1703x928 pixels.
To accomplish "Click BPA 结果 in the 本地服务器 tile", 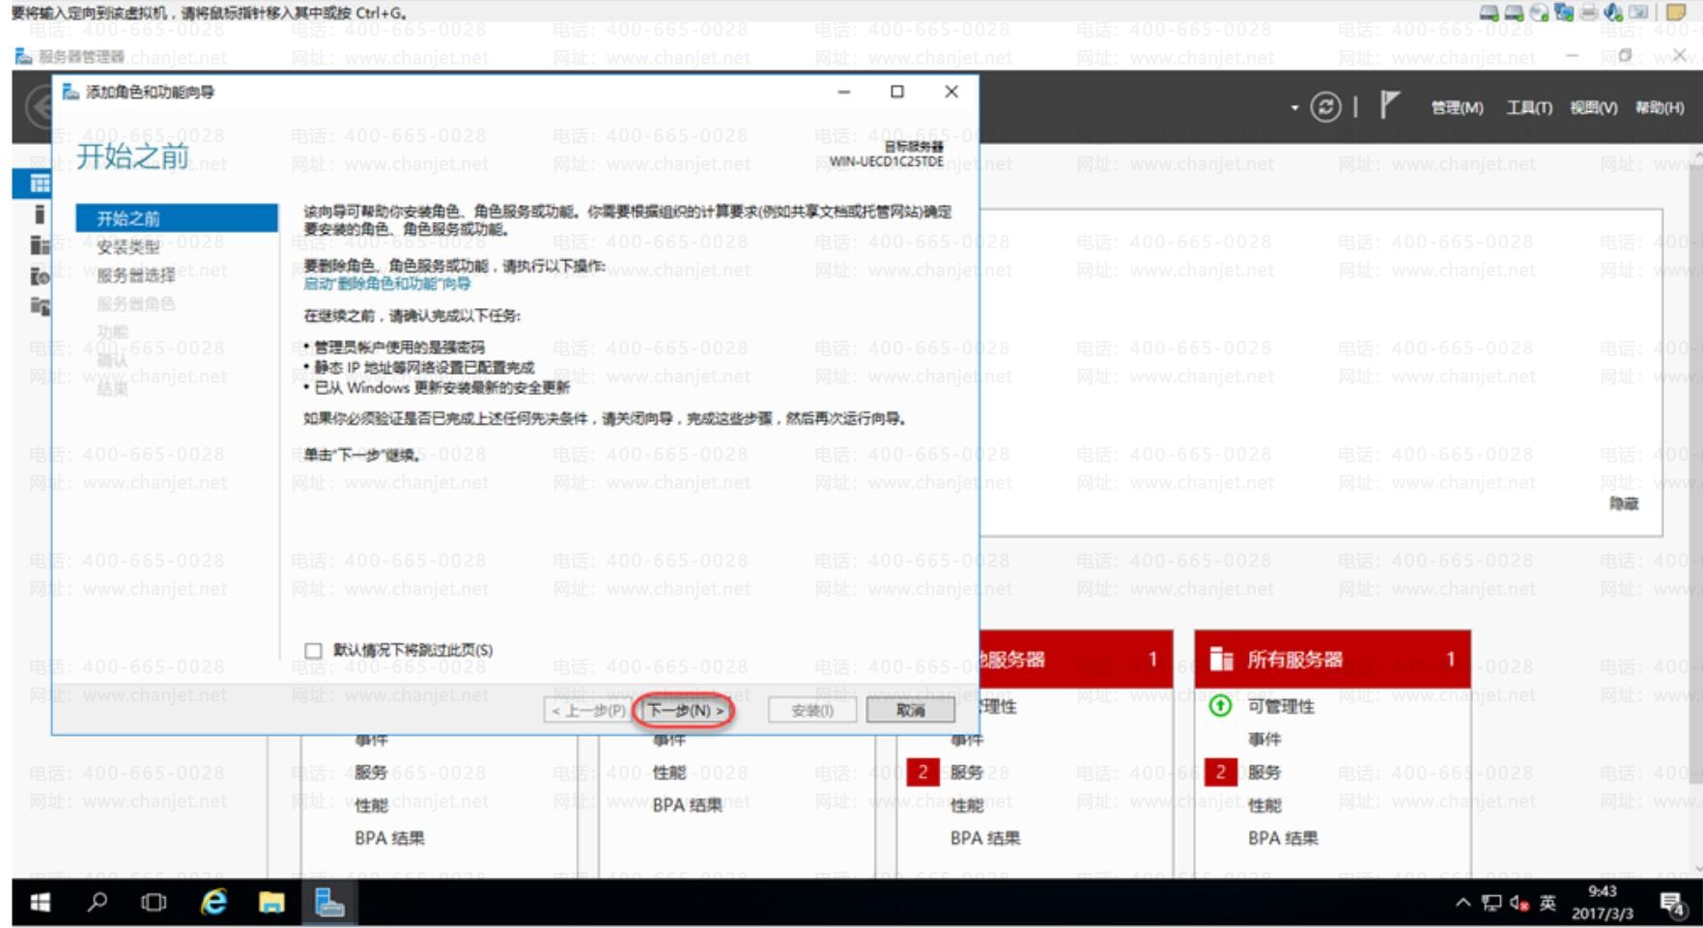I will pyautogui.click(x=985, y=838).
